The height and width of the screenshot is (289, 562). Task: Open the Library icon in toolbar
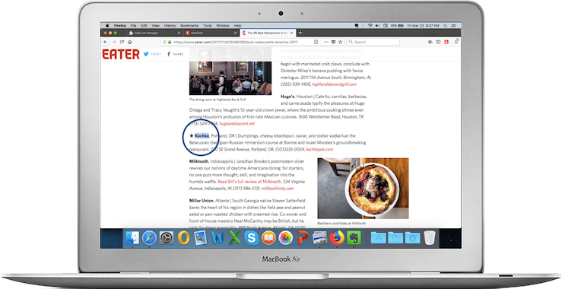tap(430, 42)
